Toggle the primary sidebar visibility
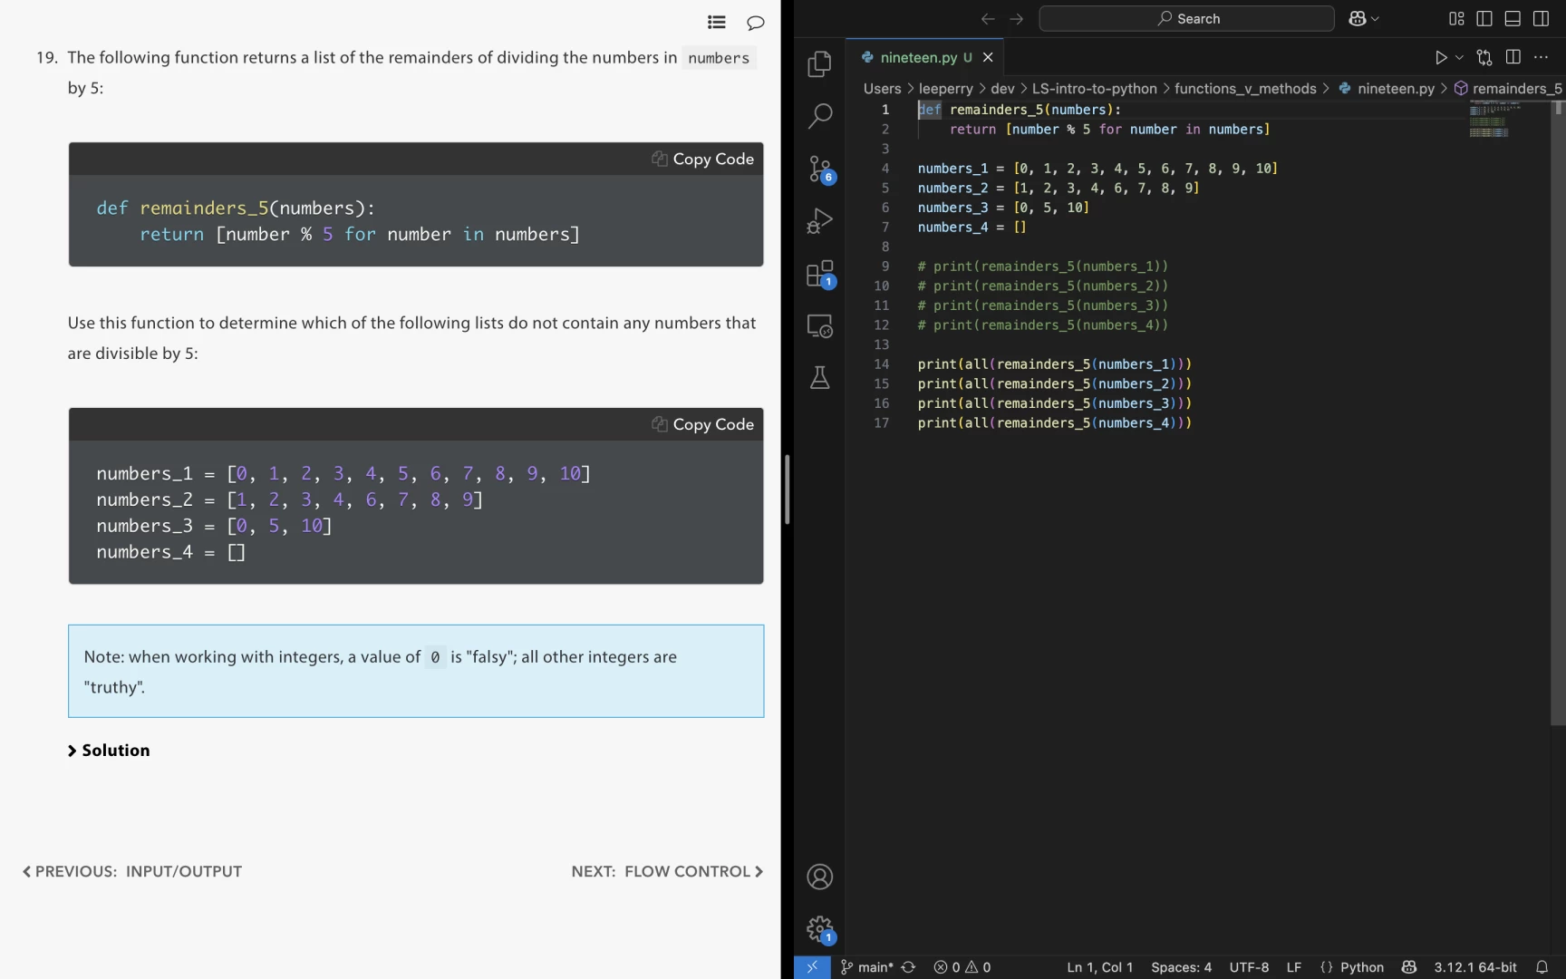Viewport: 1566px width, 979px height. 1484,18
